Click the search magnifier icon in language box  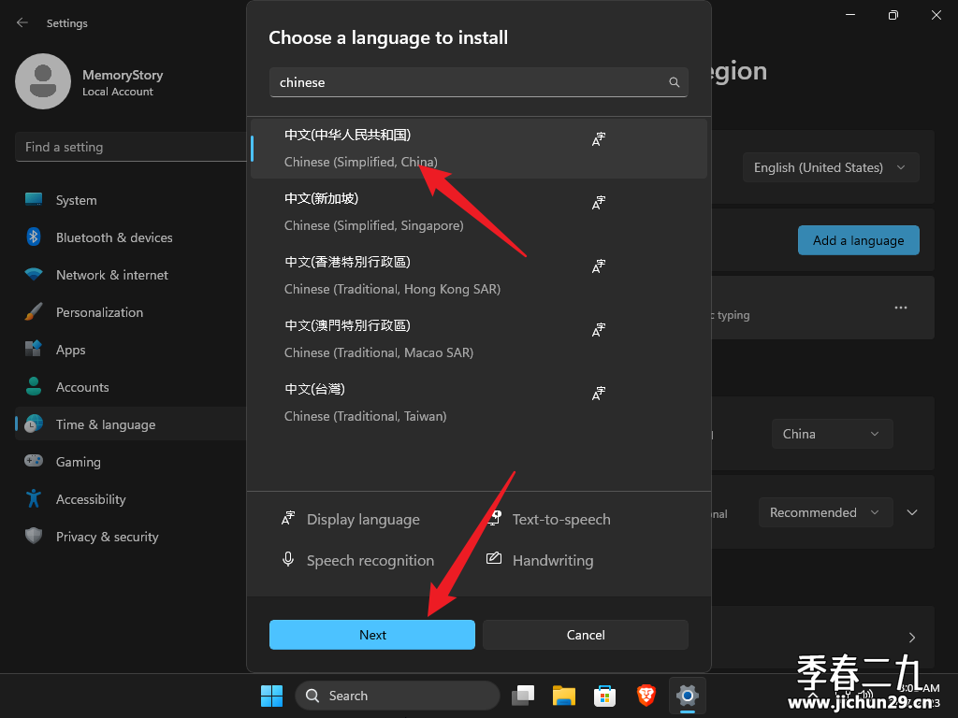click(x=674, y=82)
